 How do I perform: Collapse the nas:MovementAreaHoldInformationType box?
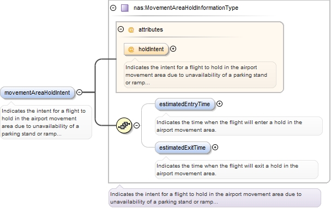coord(113,8)
